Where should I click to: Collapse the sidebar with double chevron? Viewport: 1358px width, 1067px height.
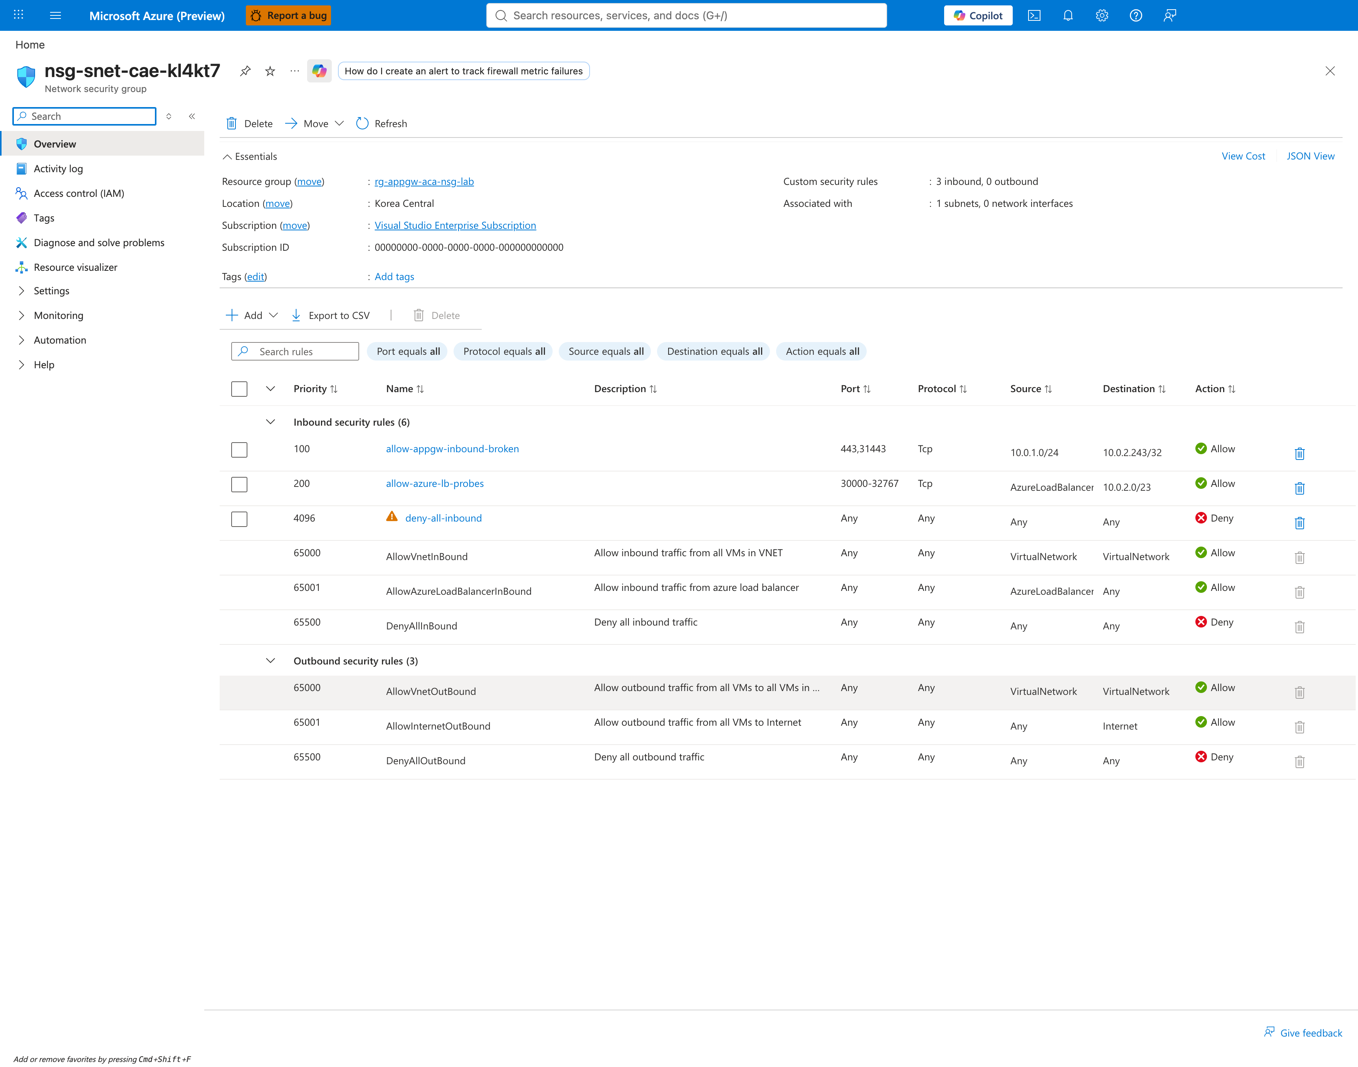[x=192, y=116]
